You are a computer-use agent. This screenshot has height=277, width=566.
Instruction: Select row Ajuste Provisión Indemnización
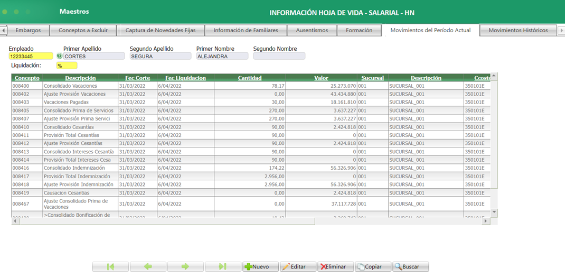pyautogui.click(x=251, y=184)
